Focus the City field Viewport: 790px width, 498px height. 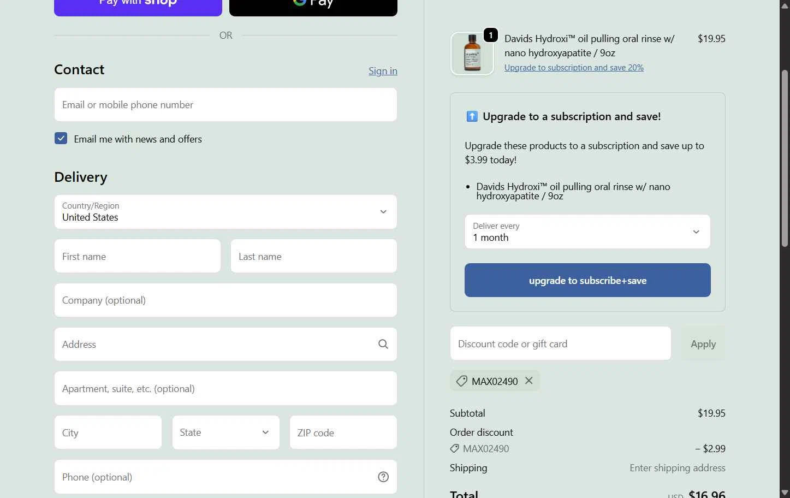pos(108,432)
